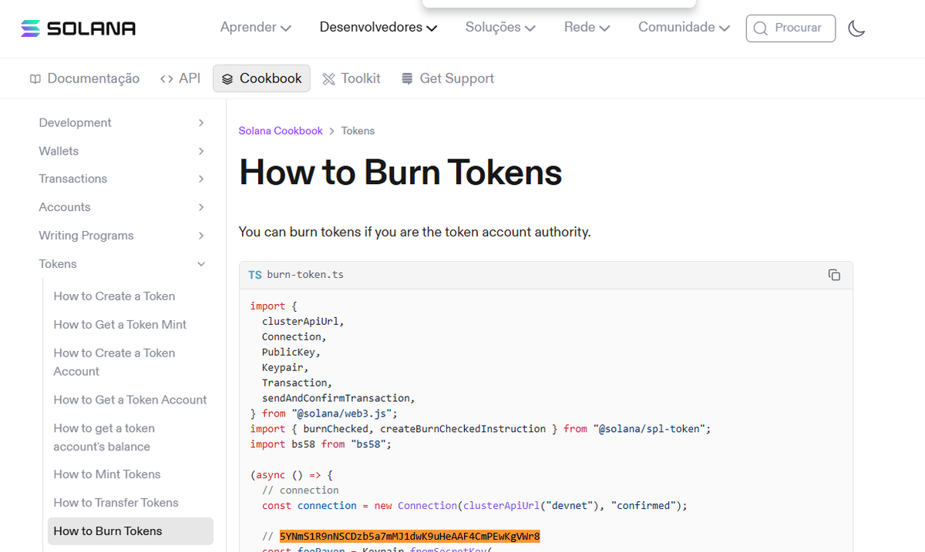
Task: Open the Soluções dropdown menu
Action: click(500, 28)
